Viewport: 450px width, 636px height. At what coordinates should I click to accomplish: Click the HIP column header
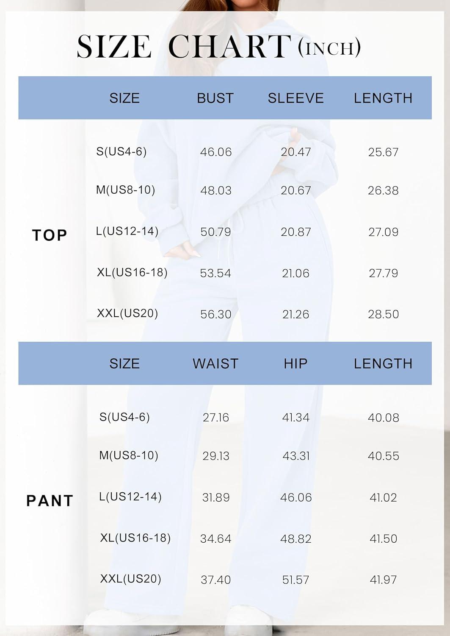(x=295, y=363)
